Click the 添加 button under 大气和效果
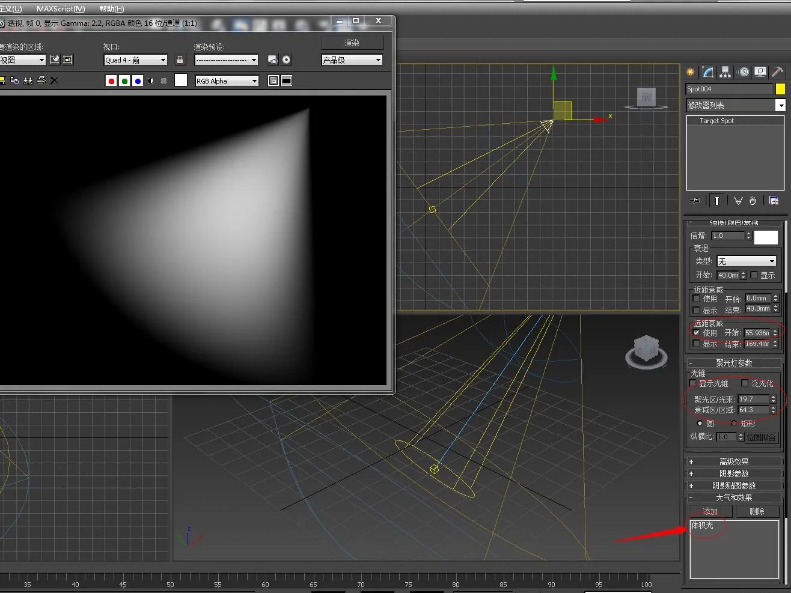This screenshot has height=593, width=791. (x=710, y=511)
